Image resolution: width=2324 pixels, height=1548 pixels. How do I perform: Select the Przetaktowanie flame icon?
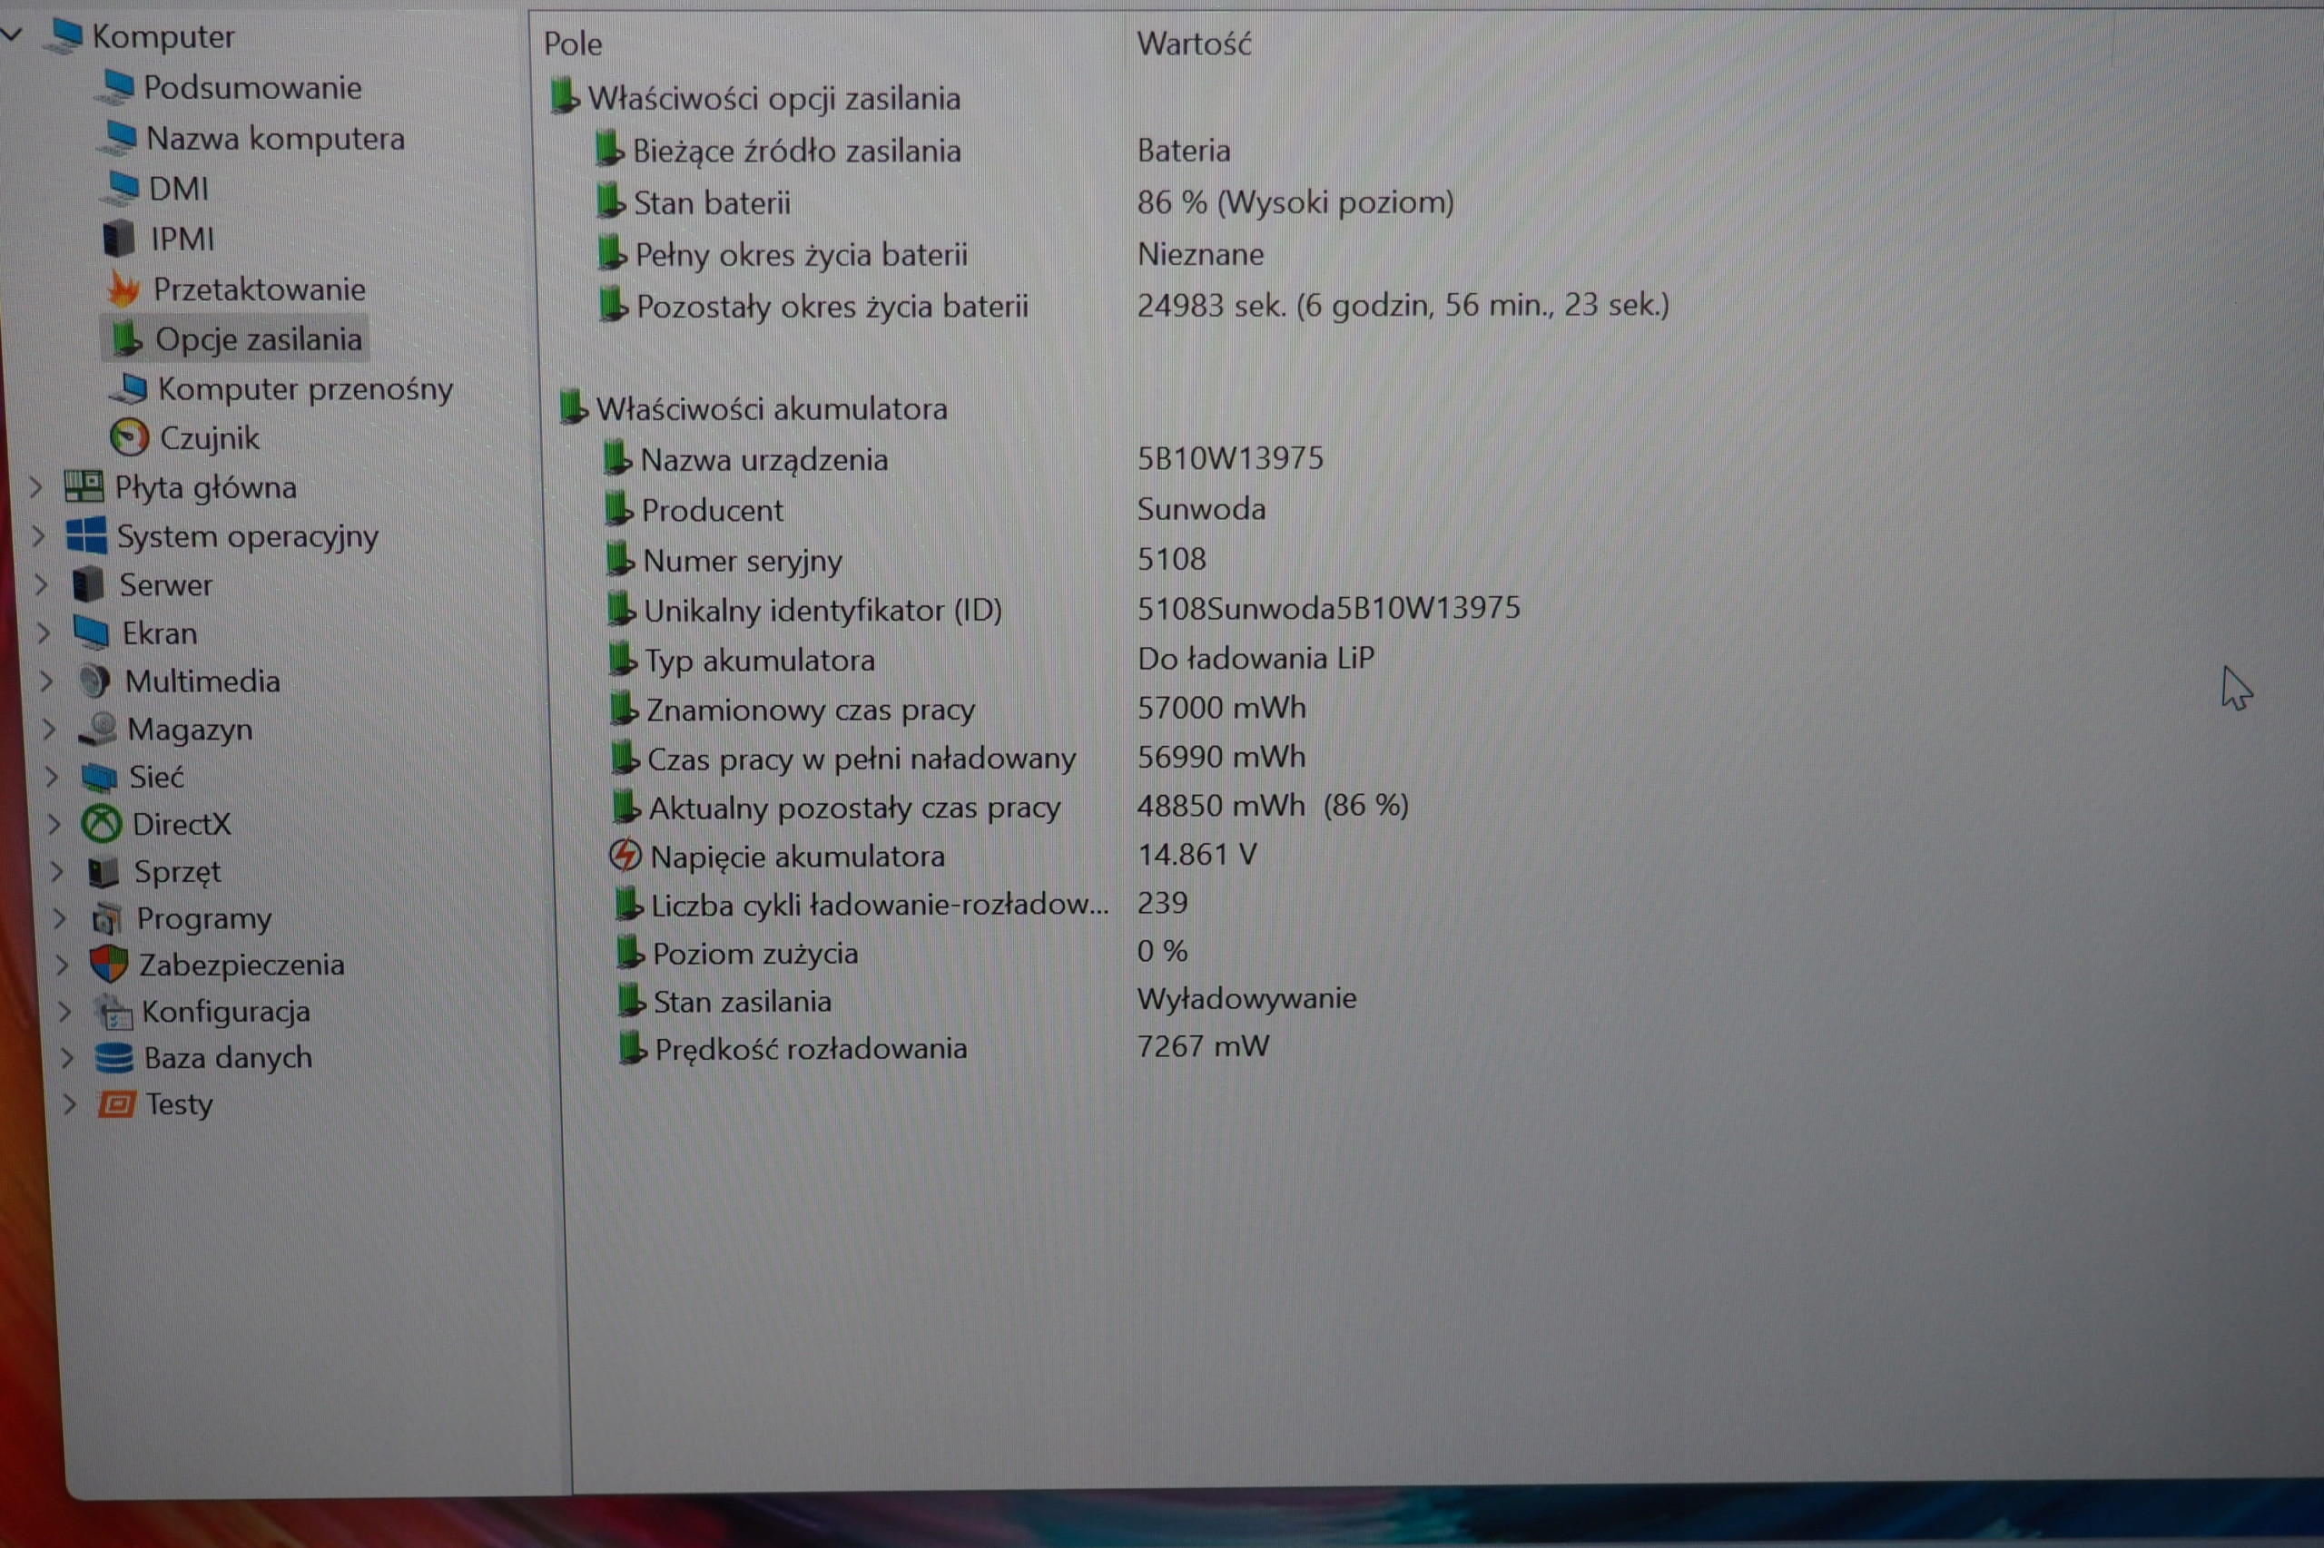tap(124, 289)
